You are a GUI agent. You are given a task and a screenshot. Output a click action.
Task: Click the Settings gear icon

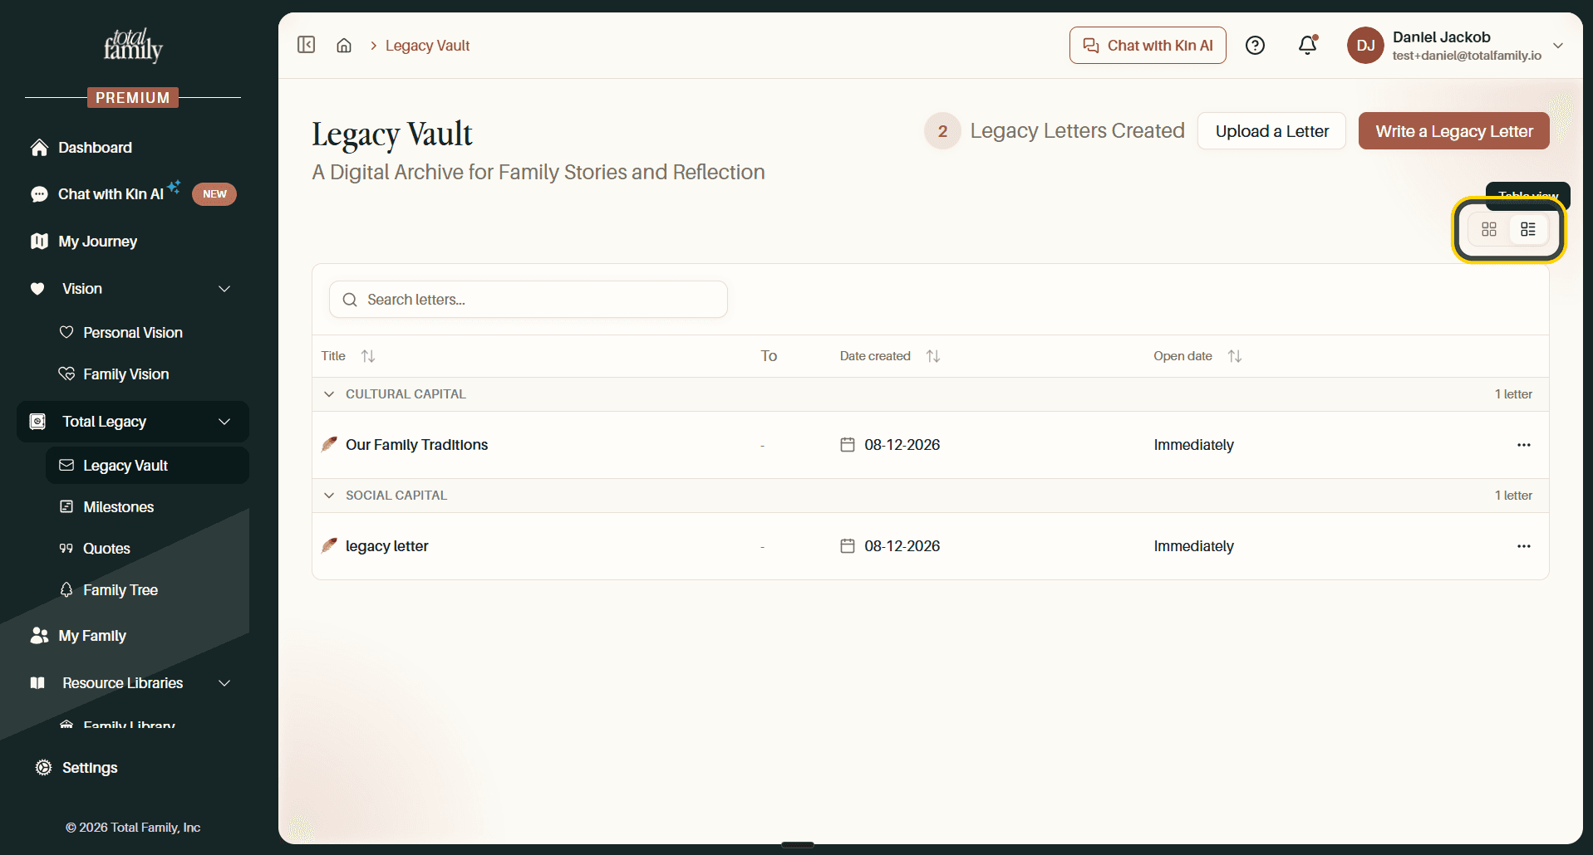tap(43, 768)
